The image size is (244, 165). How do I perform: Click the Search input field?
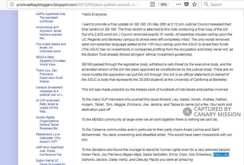tap(224, 5)
